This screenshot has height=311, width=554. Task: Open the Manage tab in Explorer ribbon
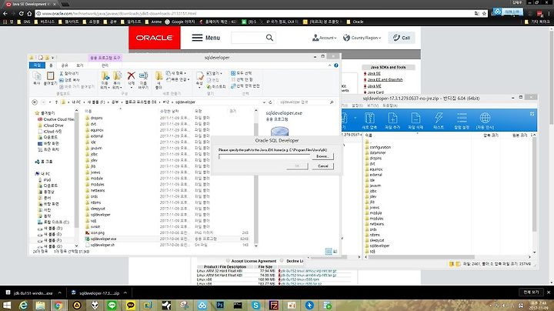(105, 65)
